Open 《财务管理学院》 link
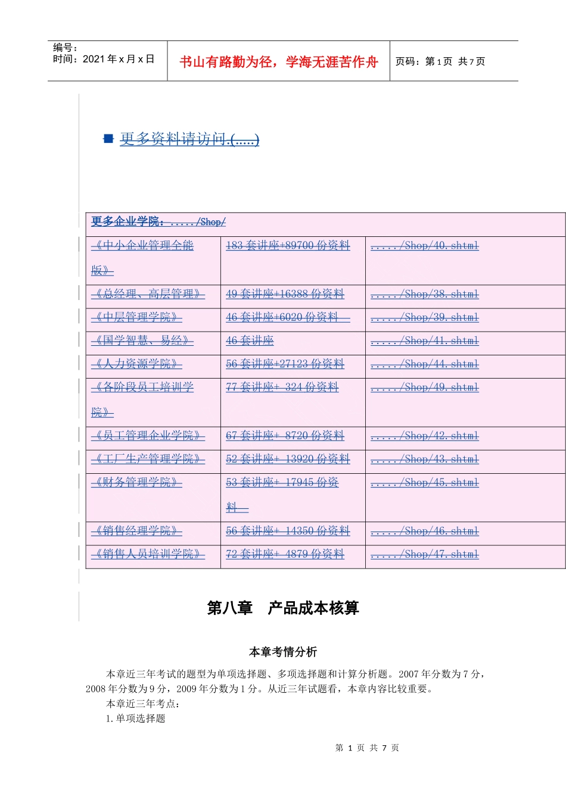The image size is (566, 800). click(x=136, y=482)
